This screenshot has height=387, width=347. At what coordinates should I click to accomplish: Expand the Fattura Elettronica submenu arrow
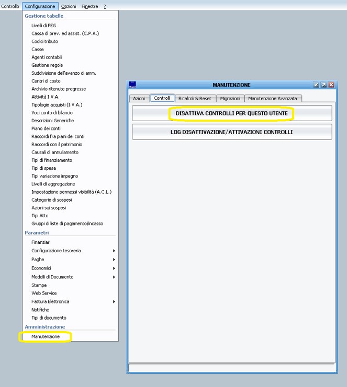click(x=114, y=301)
